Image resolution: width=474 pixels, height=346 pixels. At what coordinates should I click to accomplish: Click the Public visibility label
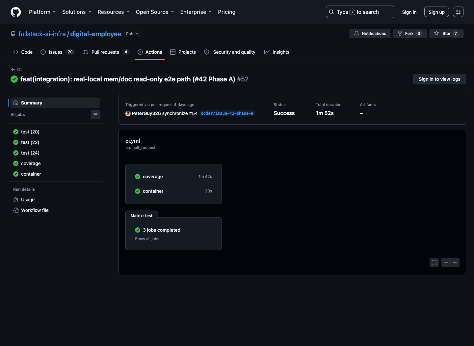point(132,34)
